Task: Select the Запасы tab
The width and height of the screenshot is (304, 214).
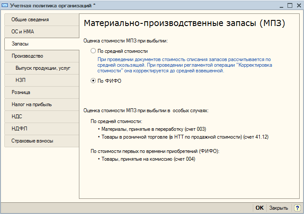Action: point(42,44)
